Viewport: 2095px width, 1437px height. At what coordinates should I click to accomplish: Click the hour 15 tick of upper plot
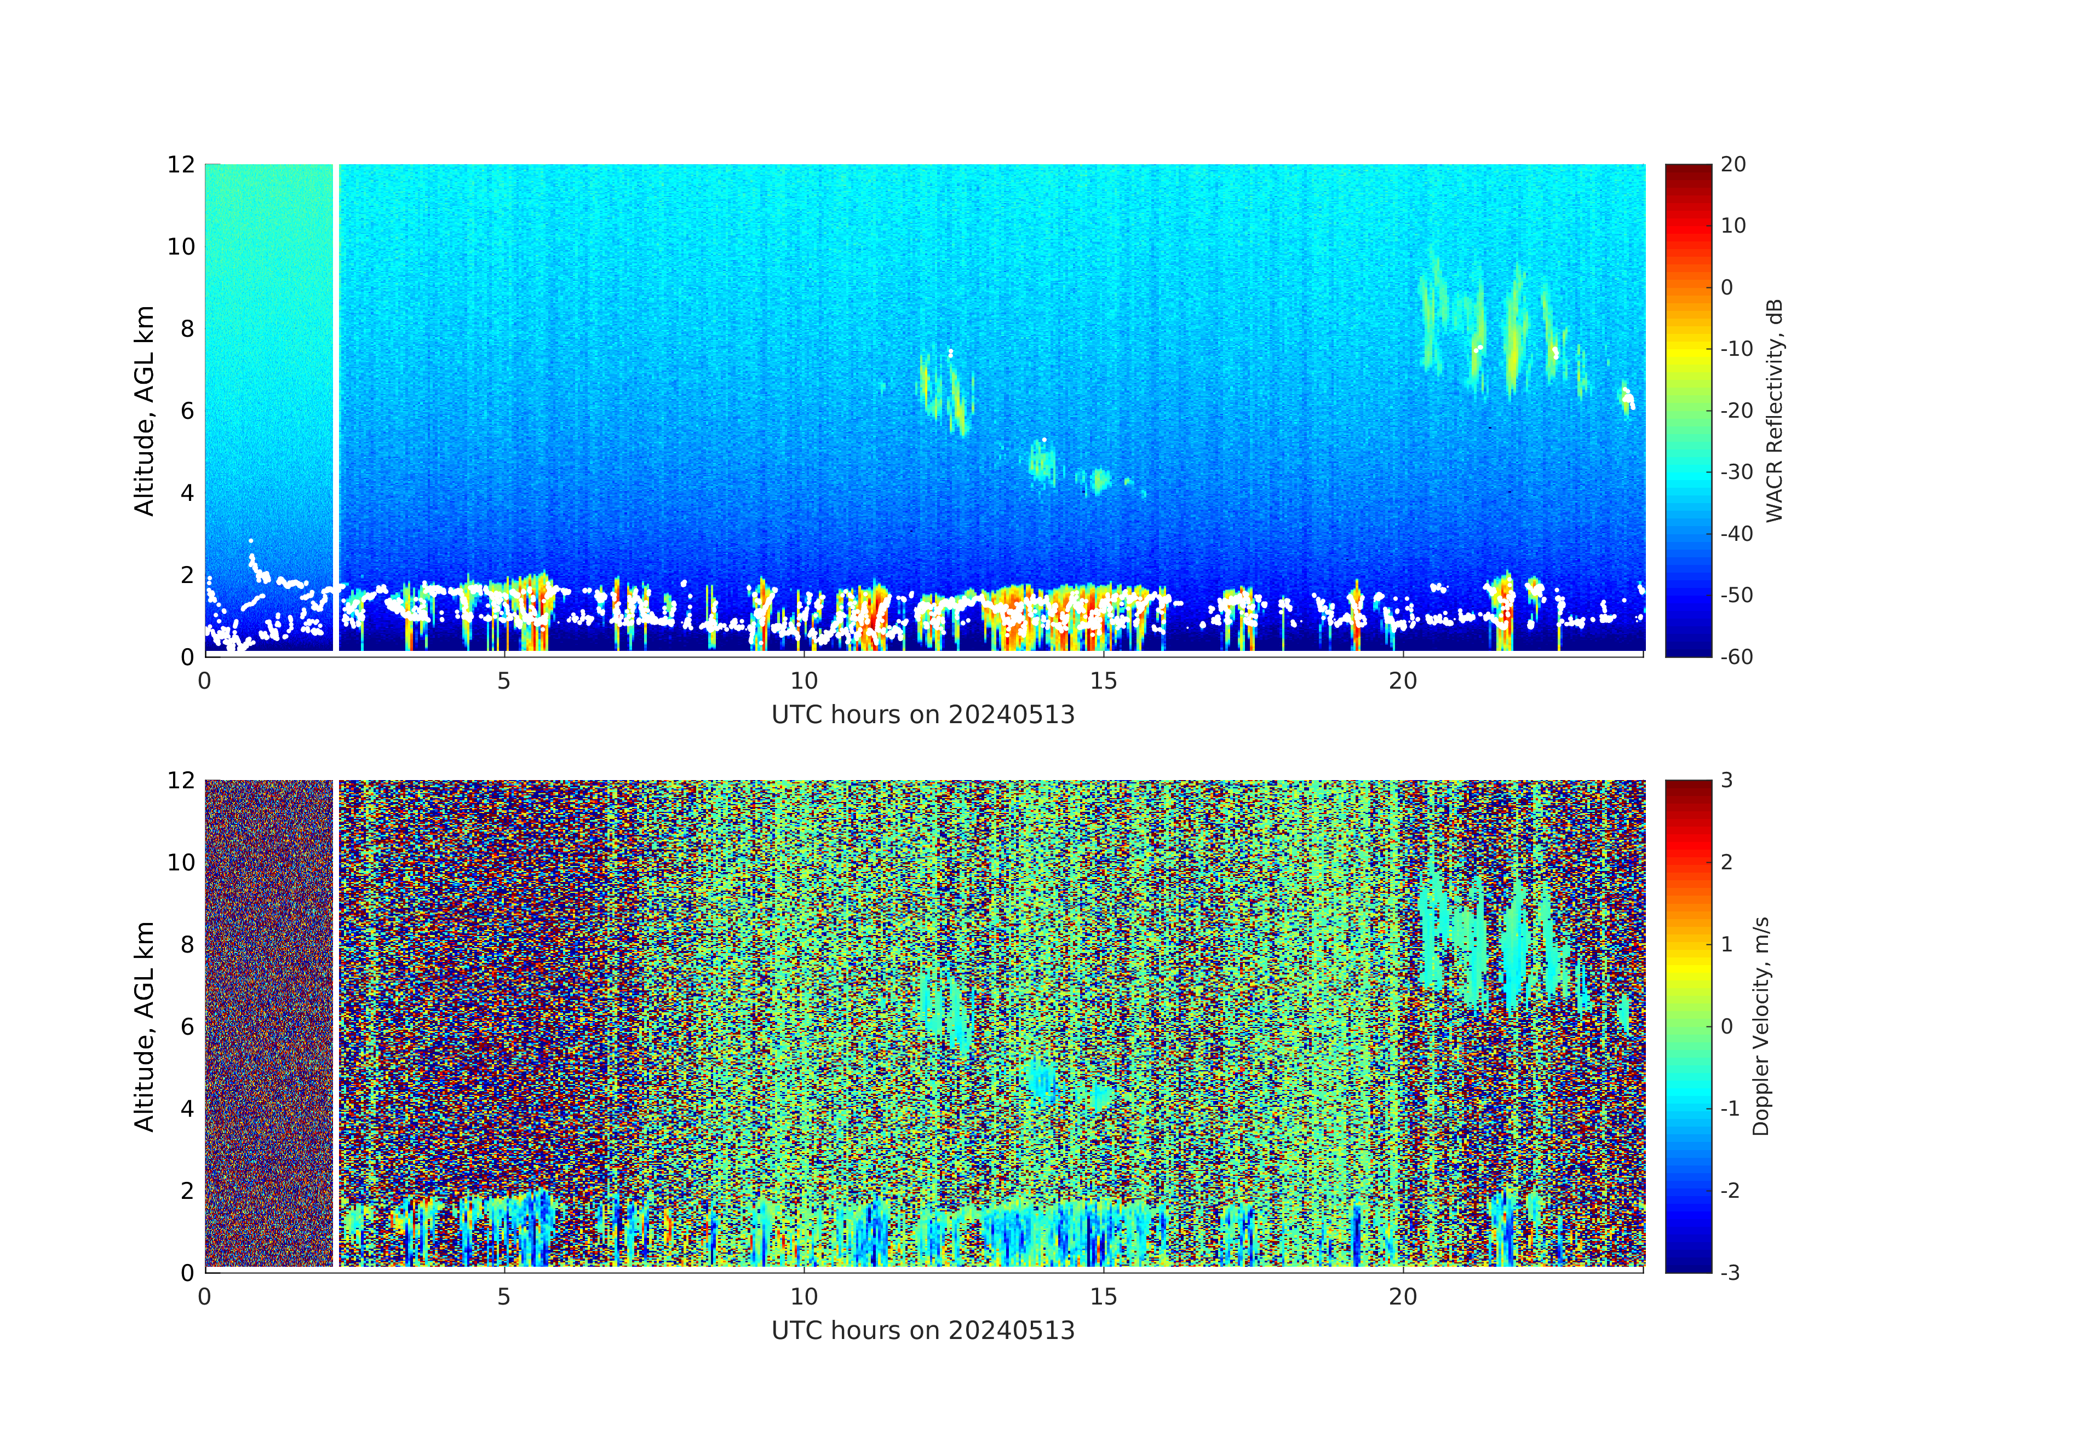(x=1103, y=681)
